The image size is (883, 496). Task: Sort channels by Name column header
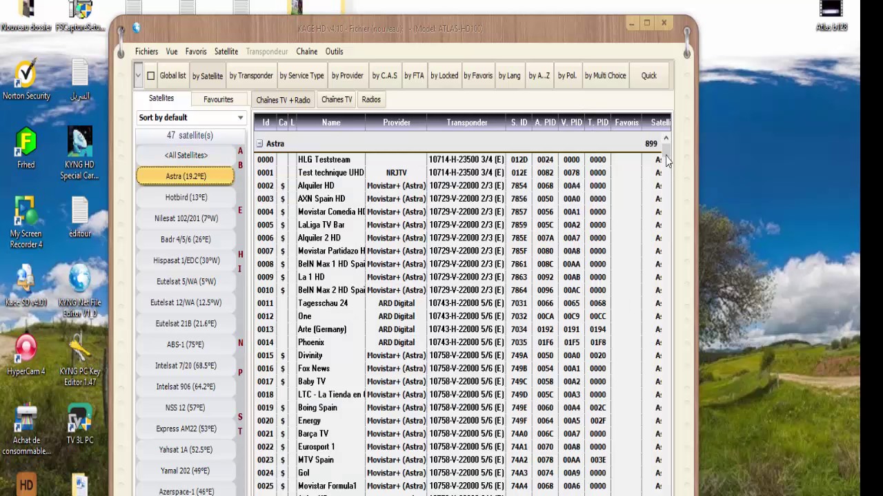[x=331, y=123]
